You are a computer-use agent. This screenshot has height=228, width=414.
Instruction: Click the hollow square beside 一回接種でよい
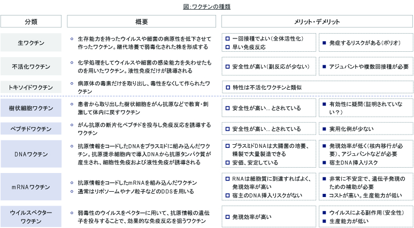(228, 39)
